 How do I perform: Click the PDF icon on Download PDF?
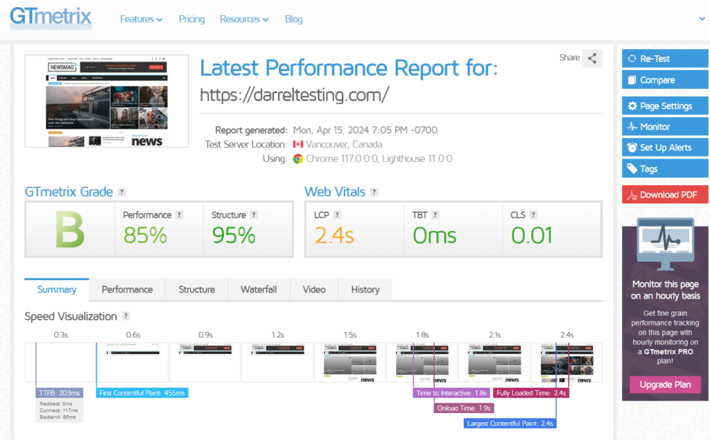click(632, 195)
